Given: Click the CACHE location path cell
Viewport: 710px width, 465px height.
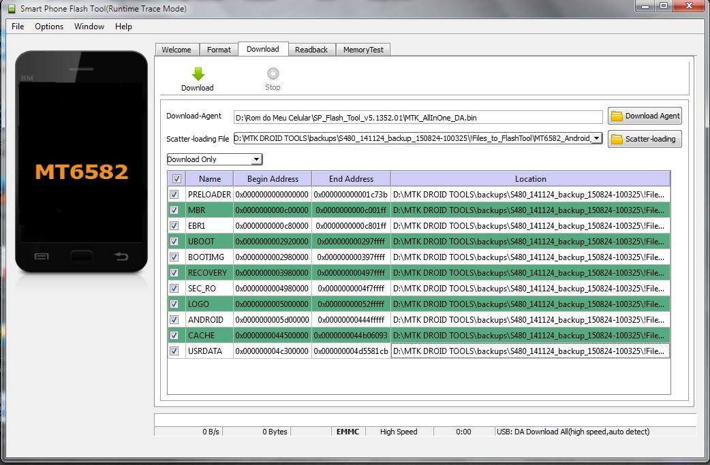Looking at the screenshot, I should 530,335.
